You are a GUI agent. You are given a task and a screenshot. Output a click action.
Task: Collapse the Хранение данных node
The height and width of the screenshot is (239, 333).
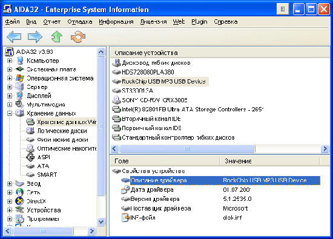pos(9,113)
